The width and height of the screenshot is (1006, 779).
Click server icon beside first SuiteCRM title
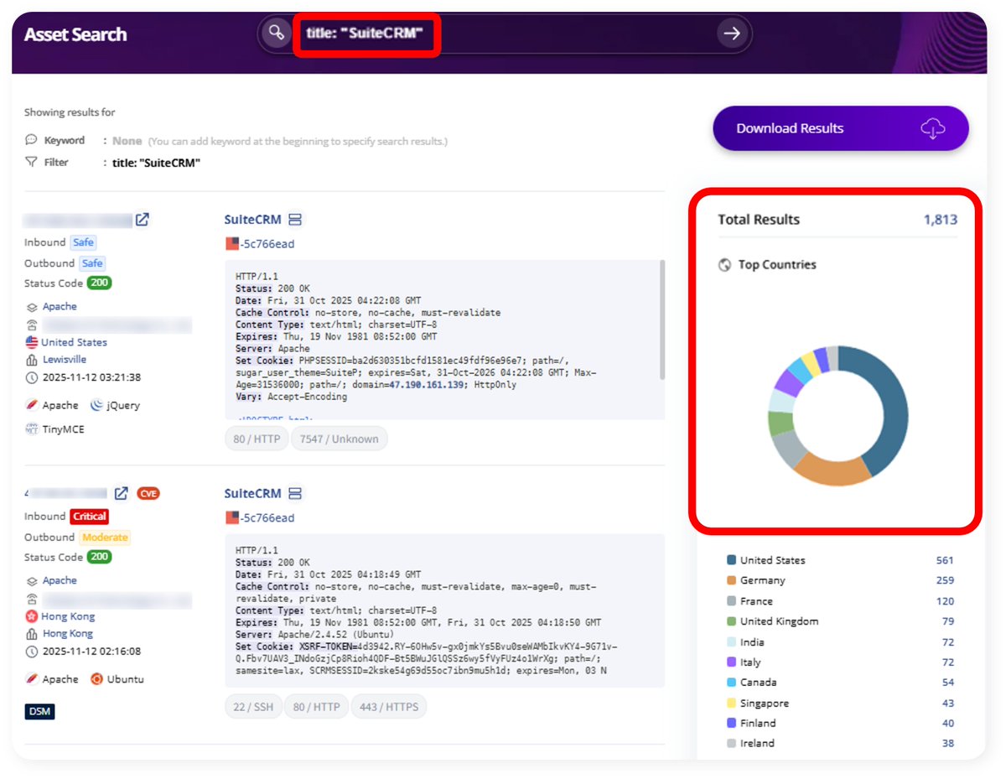pos(294,220)
